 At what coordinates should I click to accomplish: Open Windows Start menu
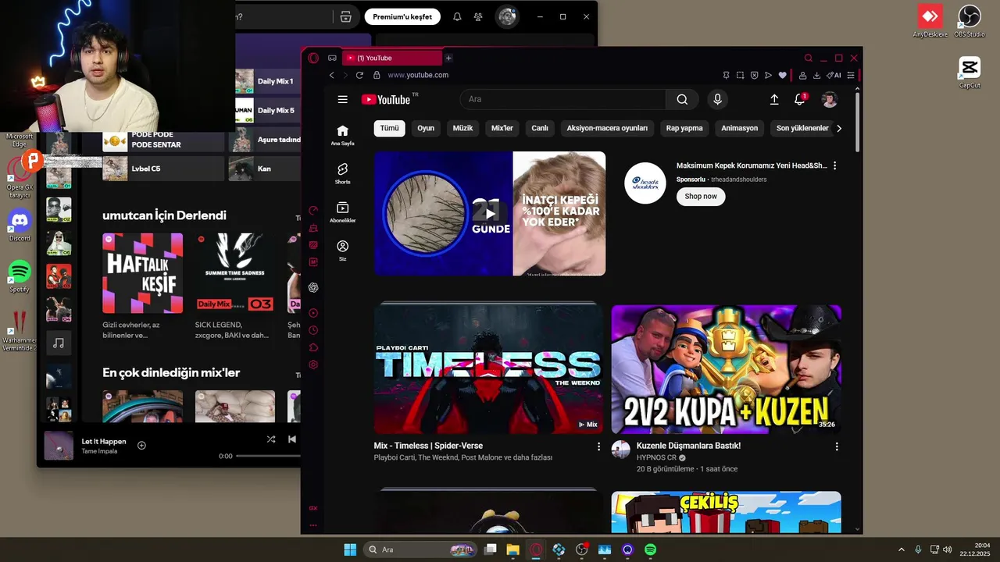click(350, 550)
